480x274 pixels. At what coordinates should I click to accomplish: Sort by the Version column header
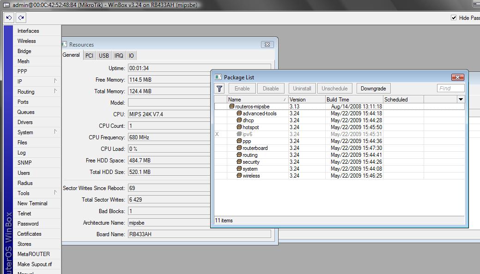coord(307,99)
